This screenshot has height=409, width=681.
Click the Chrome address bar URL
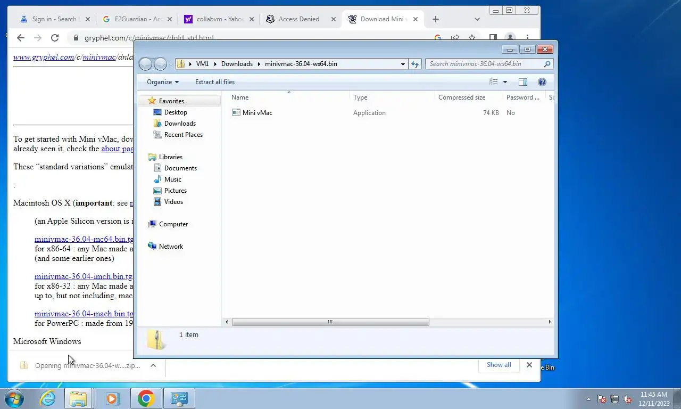point(149,38)
